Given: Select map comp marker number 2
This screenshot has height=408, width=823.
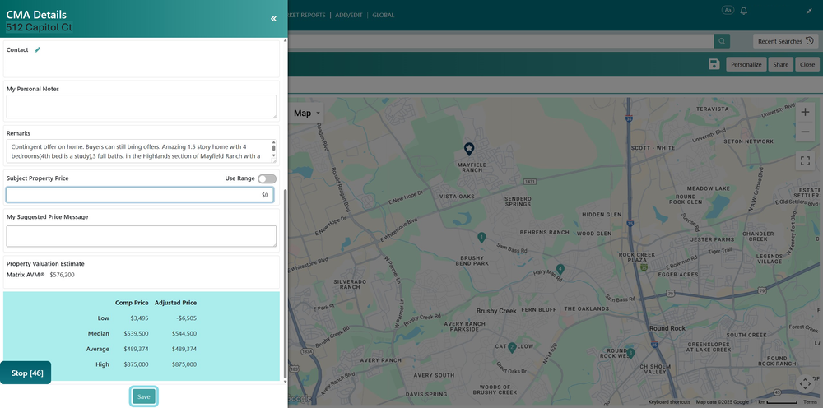Looking at the screenshot, I should point(512,347).
